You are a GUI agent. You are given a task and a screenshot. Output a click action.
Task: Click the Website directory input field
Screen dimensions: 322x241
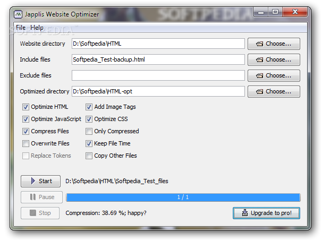click(x=158, y=44)
